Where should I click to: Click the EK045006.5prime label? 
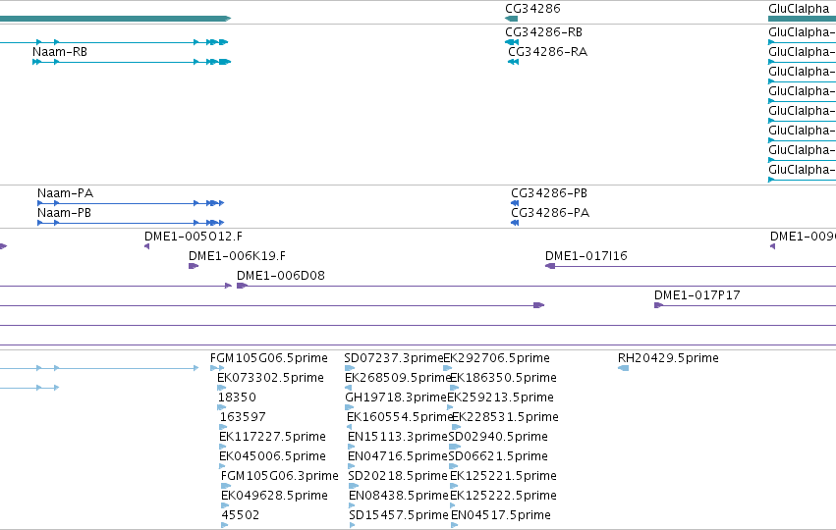[272, 456]
